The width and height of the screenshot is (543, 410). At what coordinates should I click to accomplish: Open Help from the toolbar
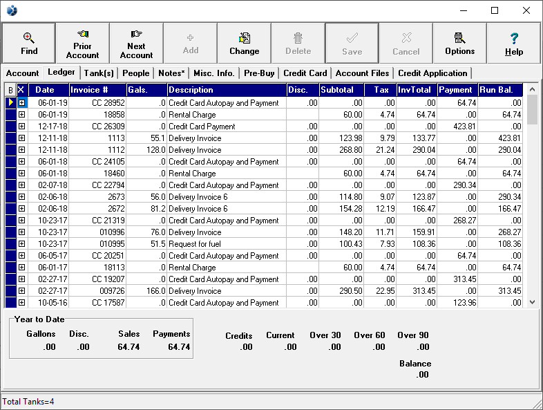point(514,43)
